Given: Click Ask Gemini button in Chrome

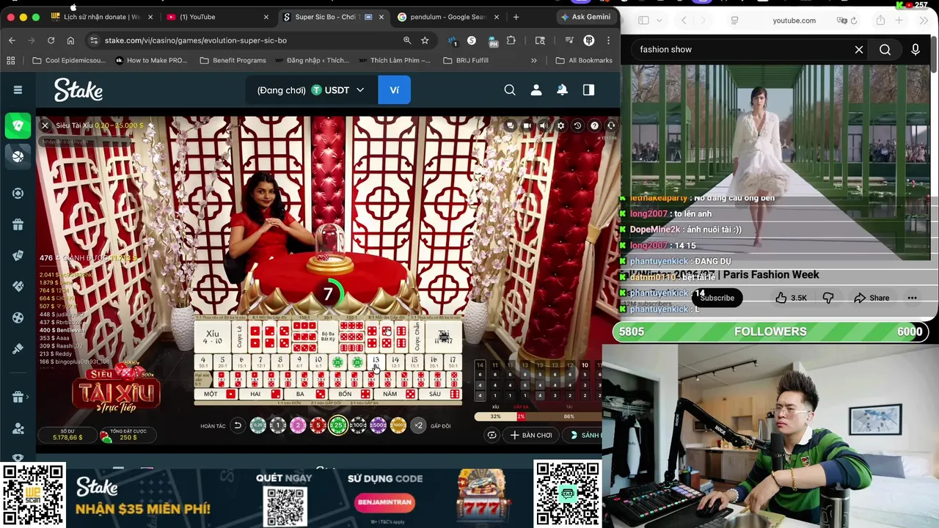Looking at the screenshot, I should click(585, 17).
